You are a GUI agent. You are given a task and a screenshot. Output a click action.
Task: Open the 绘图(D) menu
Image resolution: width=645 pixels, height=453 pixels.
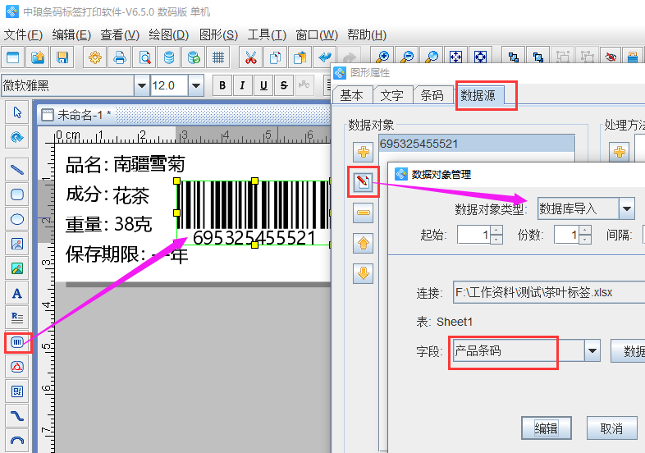pyautogui.click(x=168, y=34)
